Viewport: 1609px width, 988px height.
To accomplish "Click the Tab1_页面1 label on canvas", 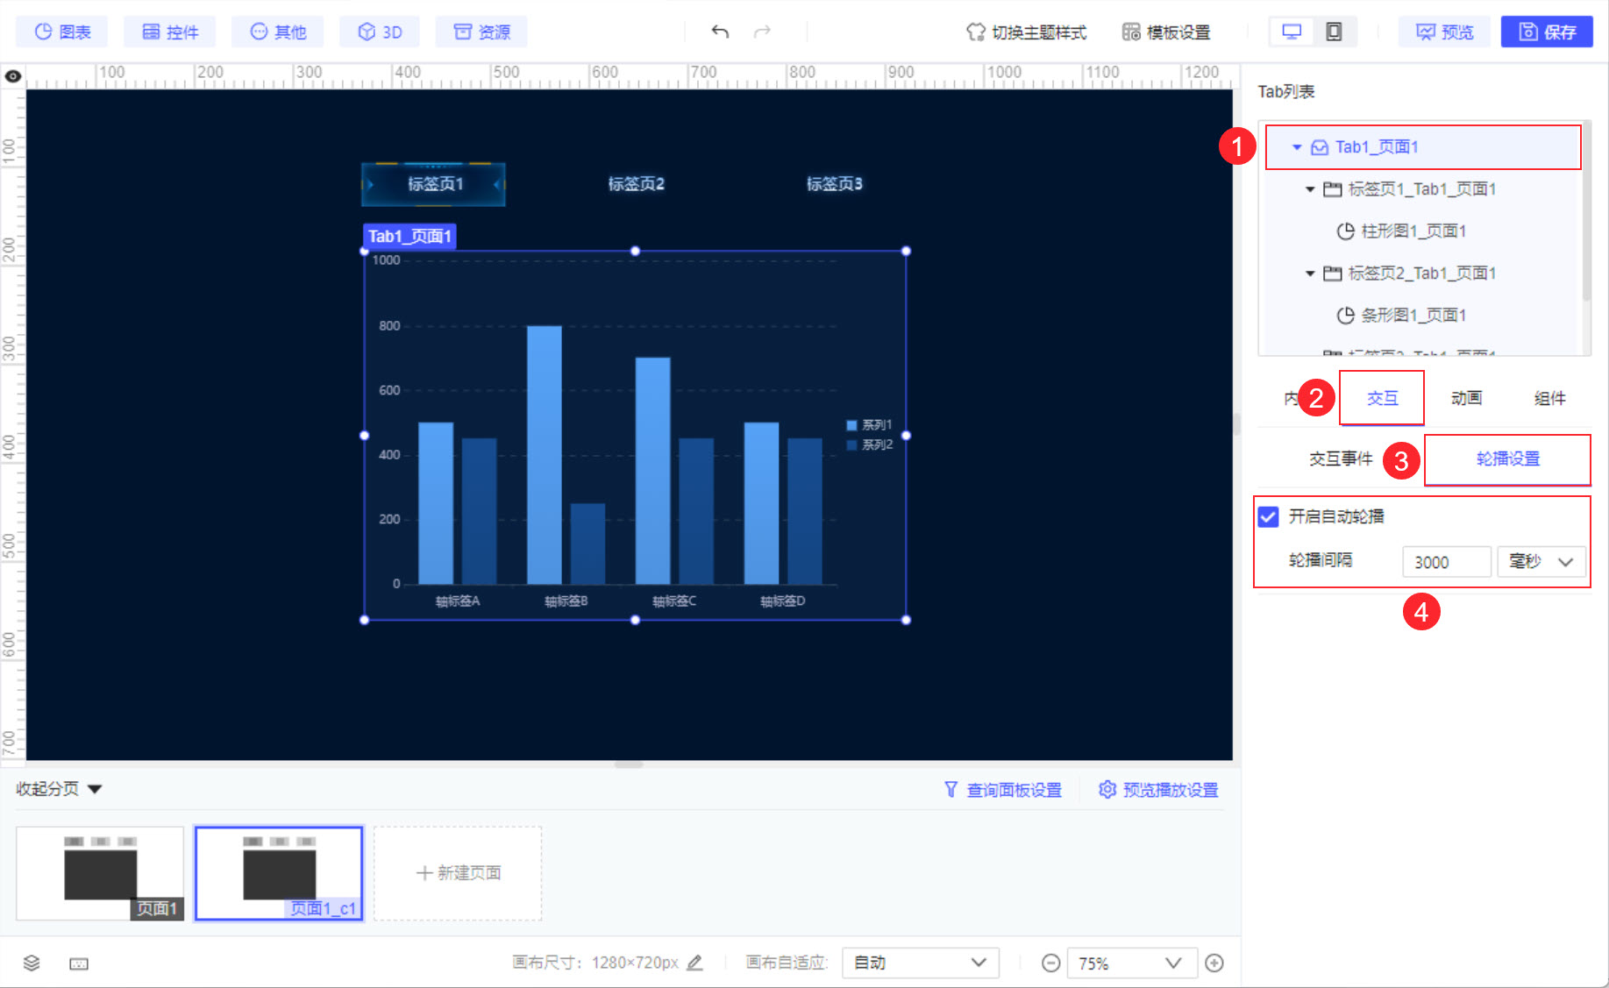I will [x=409, y=236].
